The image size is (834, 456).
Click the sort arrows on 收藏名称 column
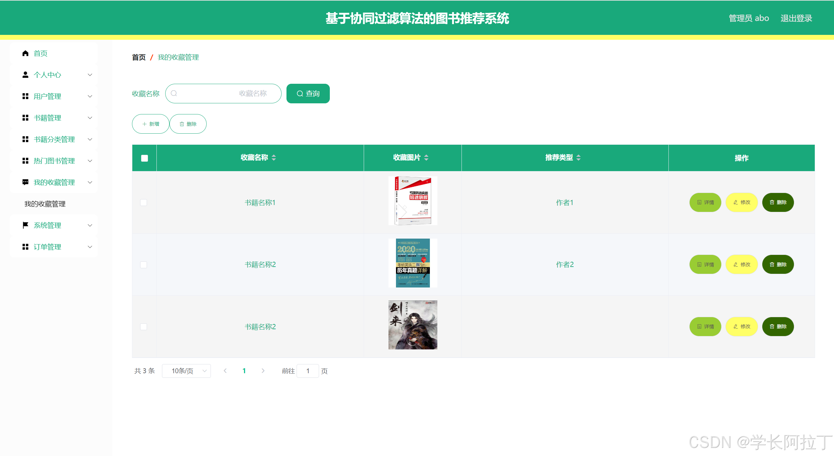click(x=274, y=158)
